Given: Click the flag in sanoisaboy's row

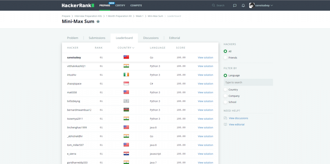Looking at the screenshot, I should click(126, 57).
